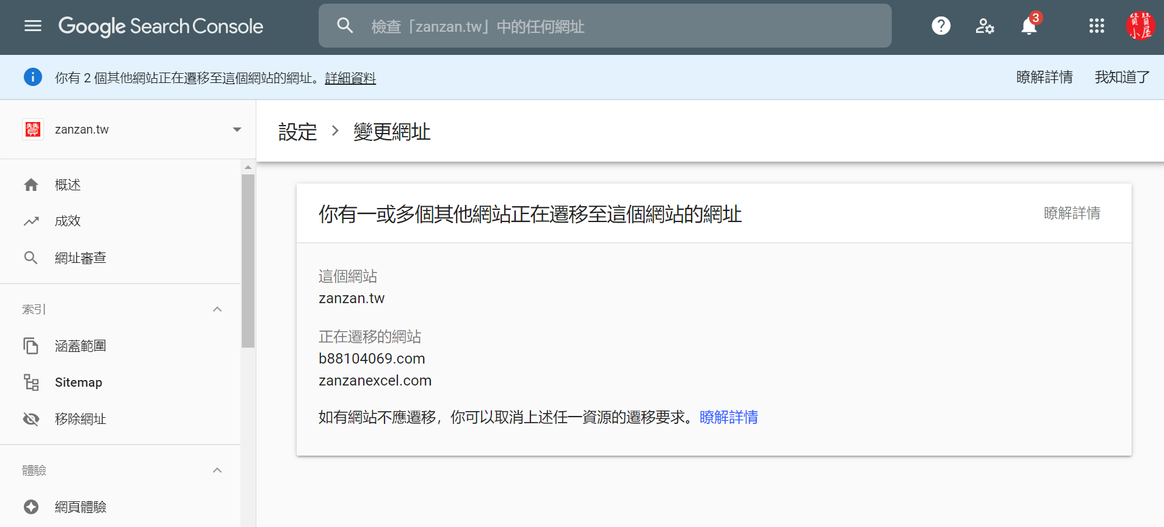Click the 變更網址 breadcrumb title
Screen dimensions: 1164x527
[392, 132]
